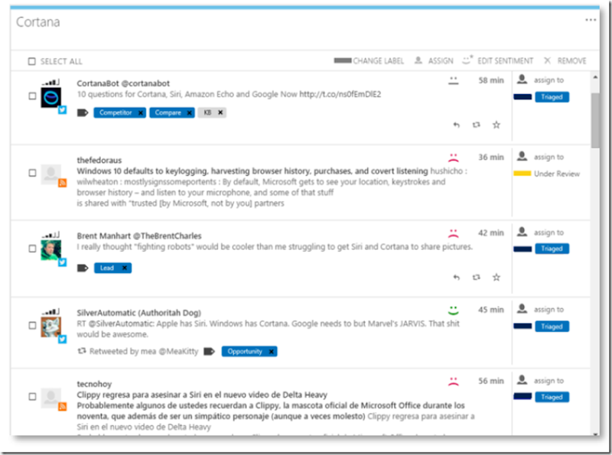Click assign to on thefedoraus post

(549, 157)
